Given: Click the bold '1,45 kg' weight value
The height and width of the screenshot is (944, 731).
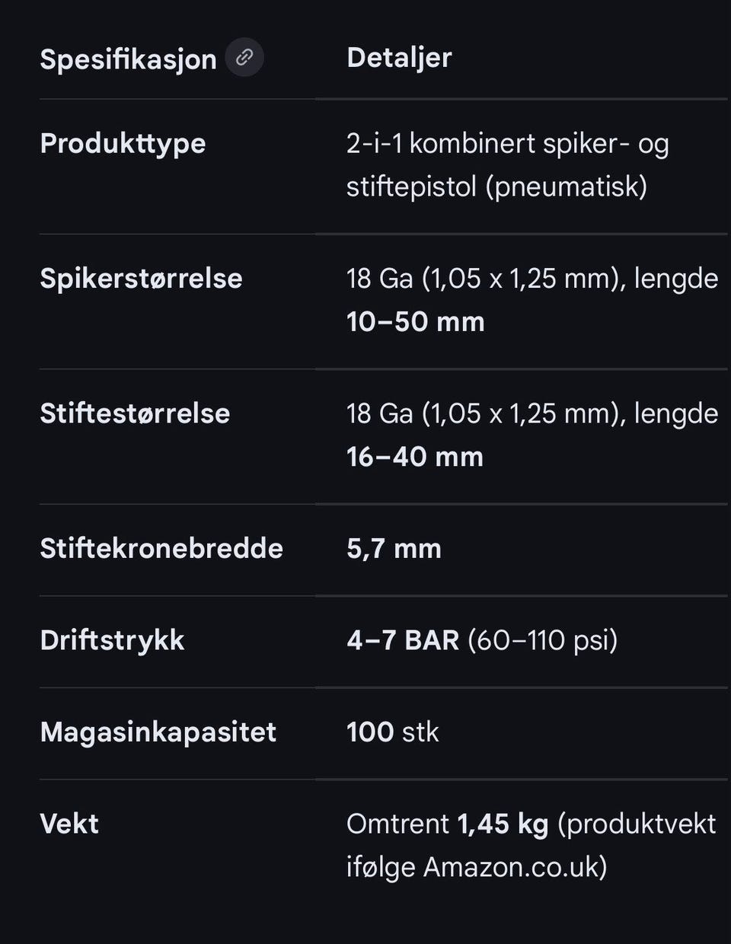Looking at the screenshot, I should coord(503,823).
